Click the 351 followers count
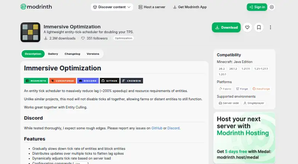This screenshot has width=298, height=164. 94,38
